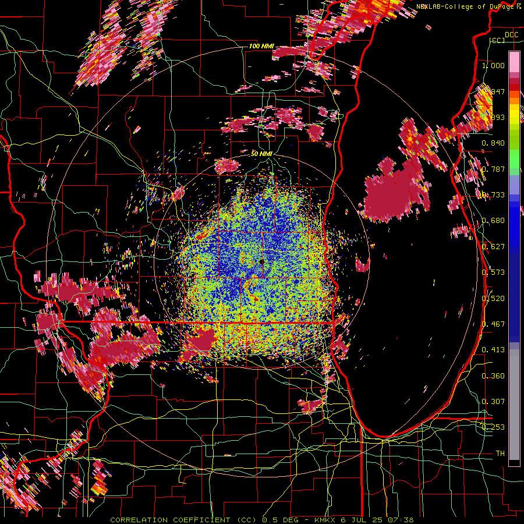This screenshot has width=524, height=524.
Task: Click the 0.787 value on the color scale
Action: [493, 169]
